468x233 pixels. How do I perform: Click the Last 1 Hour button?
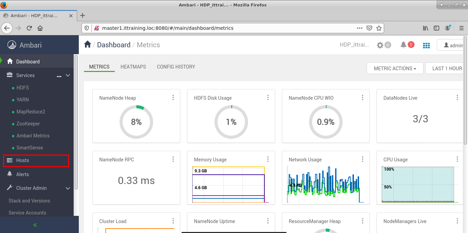click(x=447, y=68)
